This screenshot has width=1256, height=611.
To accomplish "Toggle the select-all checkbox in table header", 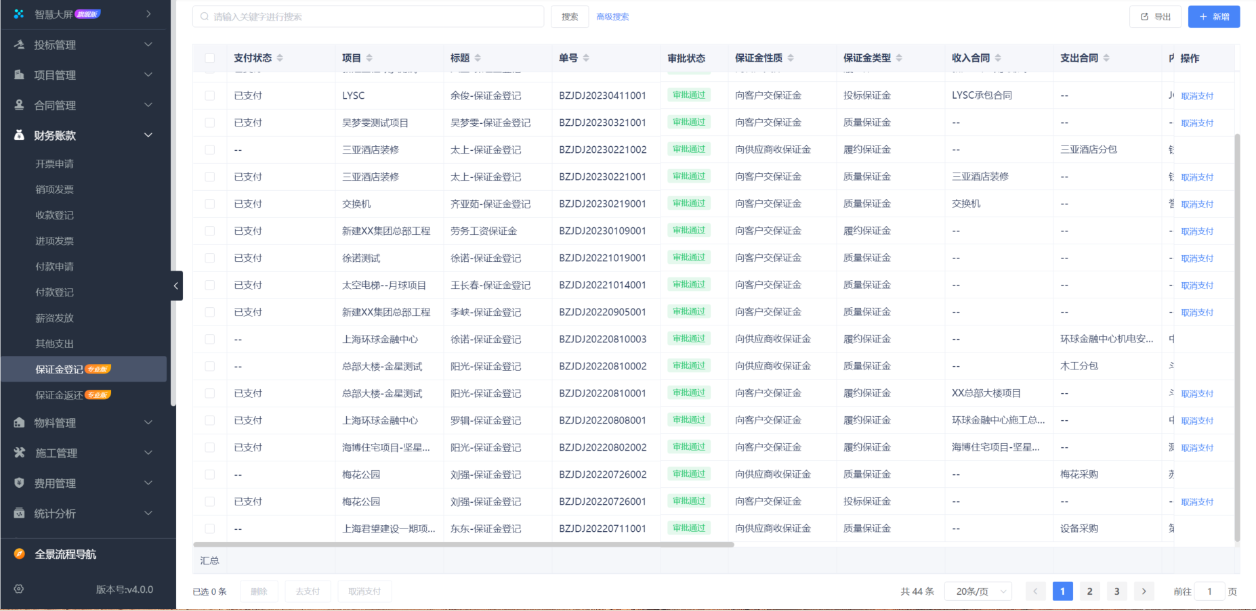I will pos(210,58).
